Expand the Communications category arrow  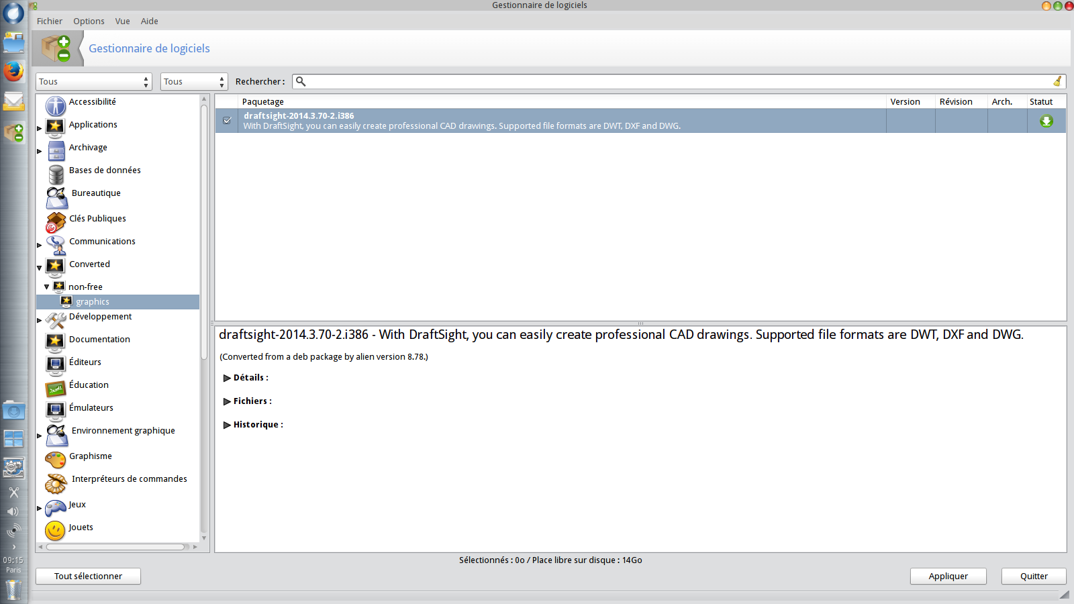click(40, 245)
